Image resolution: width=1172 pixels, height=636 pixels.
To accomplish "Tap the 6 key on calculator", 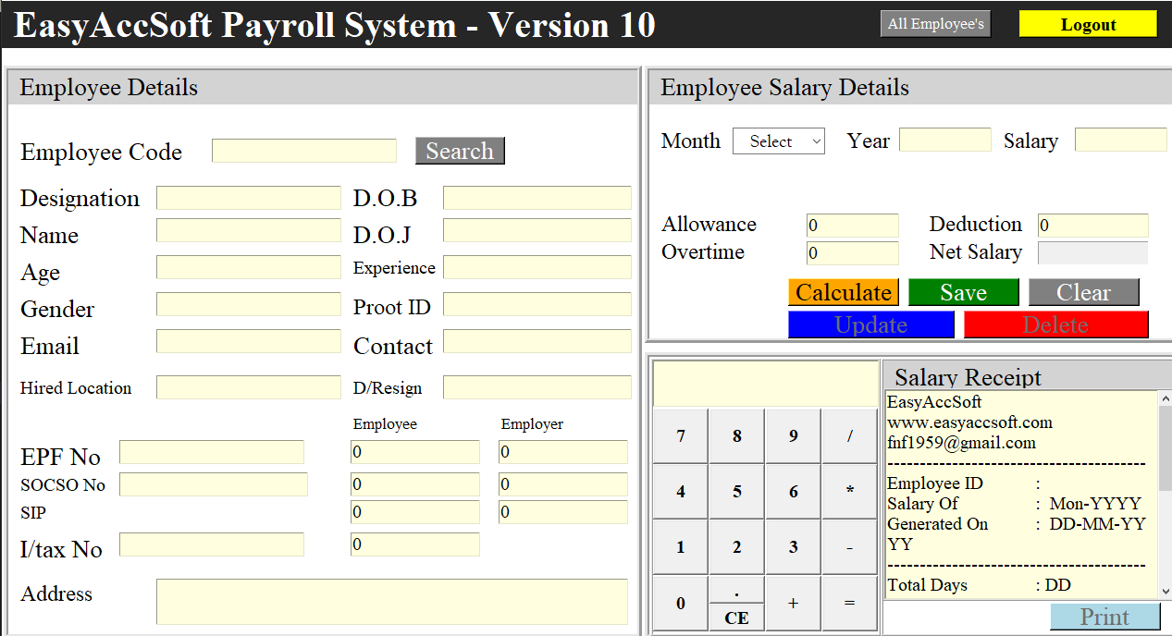I will (x=794, y=492).
